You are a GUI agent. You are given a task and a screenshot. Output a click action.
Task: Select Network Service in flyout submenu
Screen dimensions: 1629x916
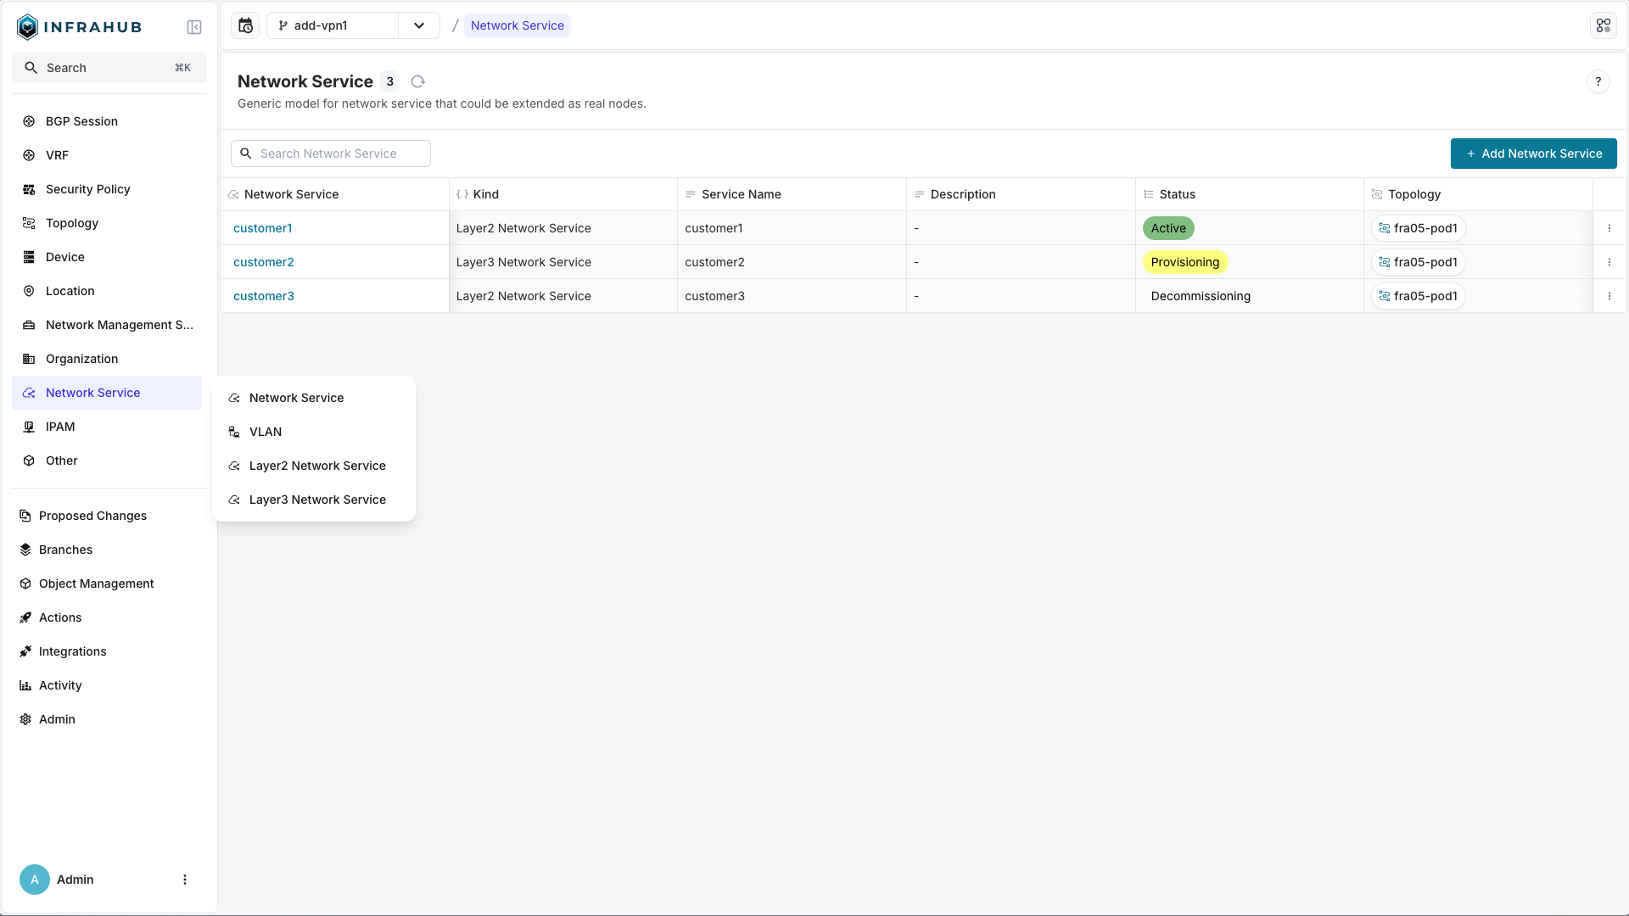pyautogui.click(x=313, y=398)
